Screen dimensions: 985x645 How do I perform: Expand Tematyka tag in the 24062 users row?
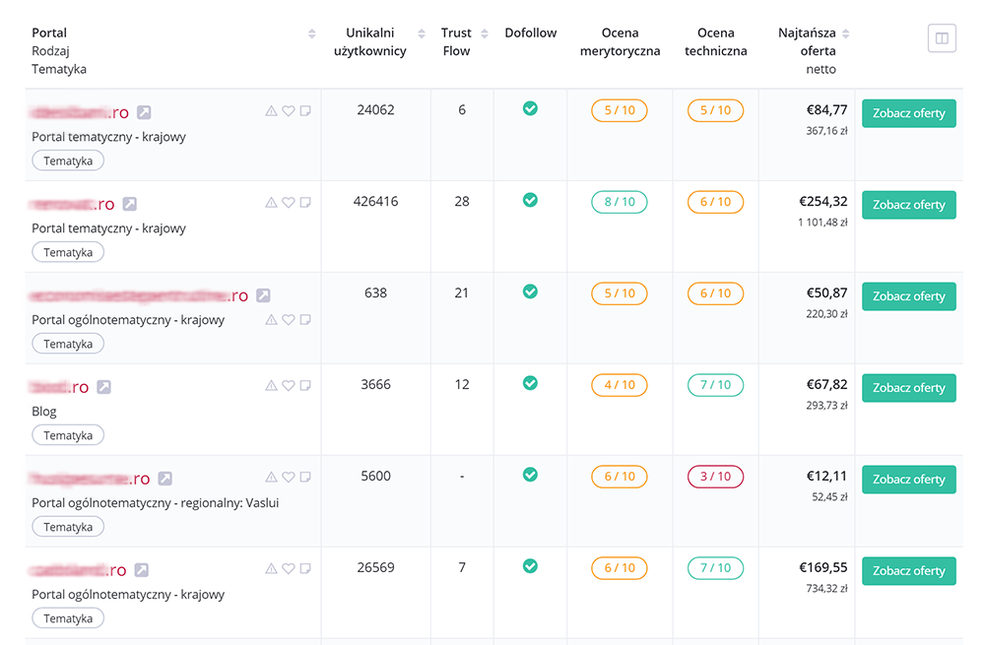pos(68,161)
